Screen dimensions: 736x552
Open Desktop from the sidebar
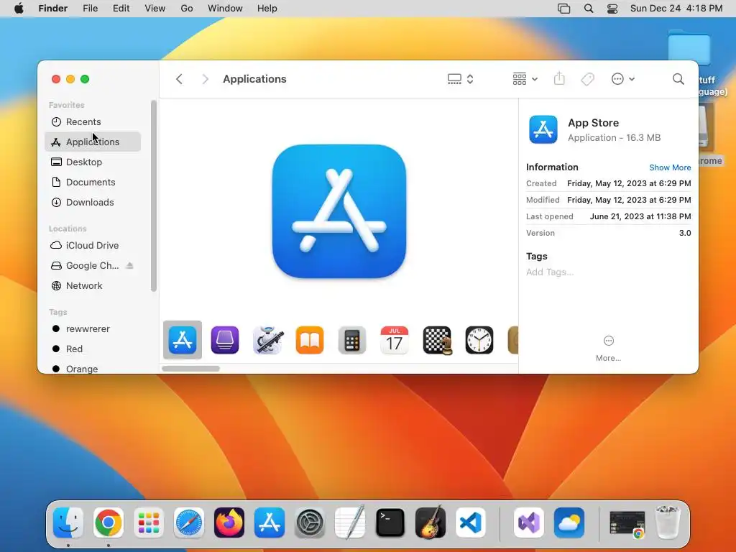click(x=93, y=162)
